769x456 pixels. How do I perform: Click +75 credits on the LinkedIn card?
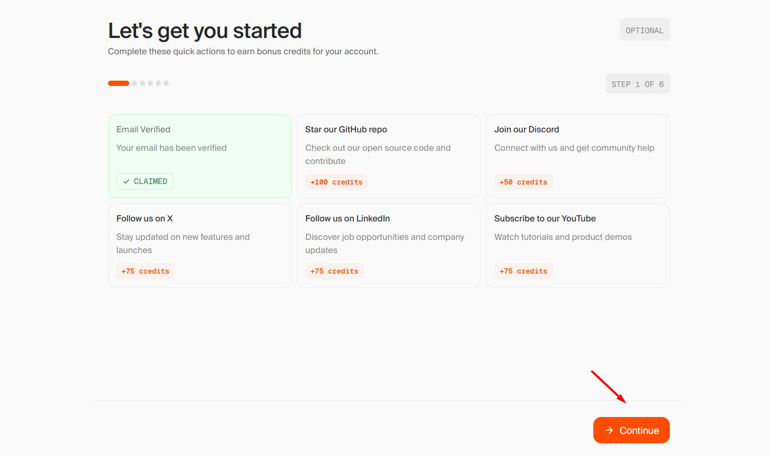tap(334, 271)
